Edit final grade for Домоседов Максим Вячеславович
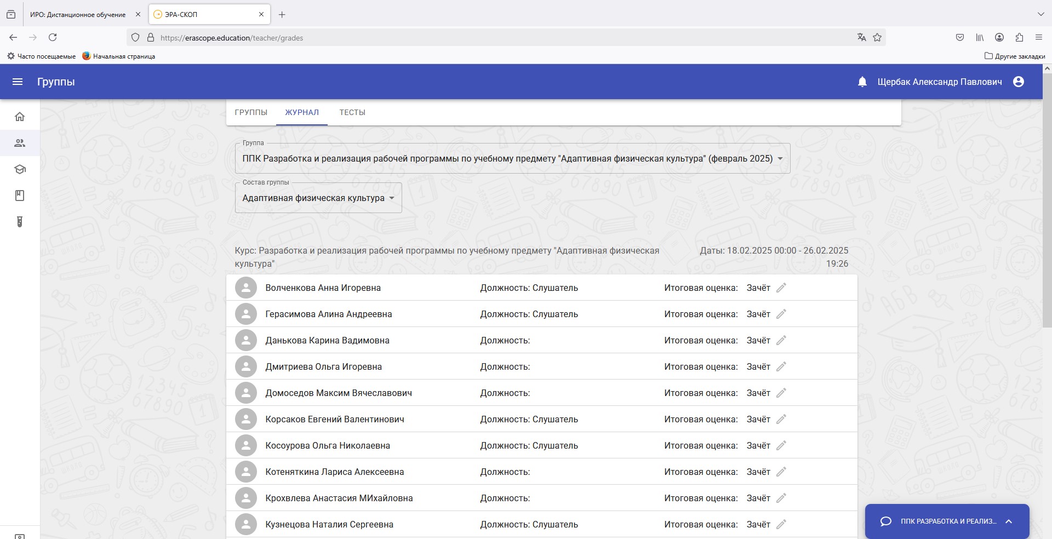Image resolution: width=1052 pixels, height=539 pixels. point(781,393)
